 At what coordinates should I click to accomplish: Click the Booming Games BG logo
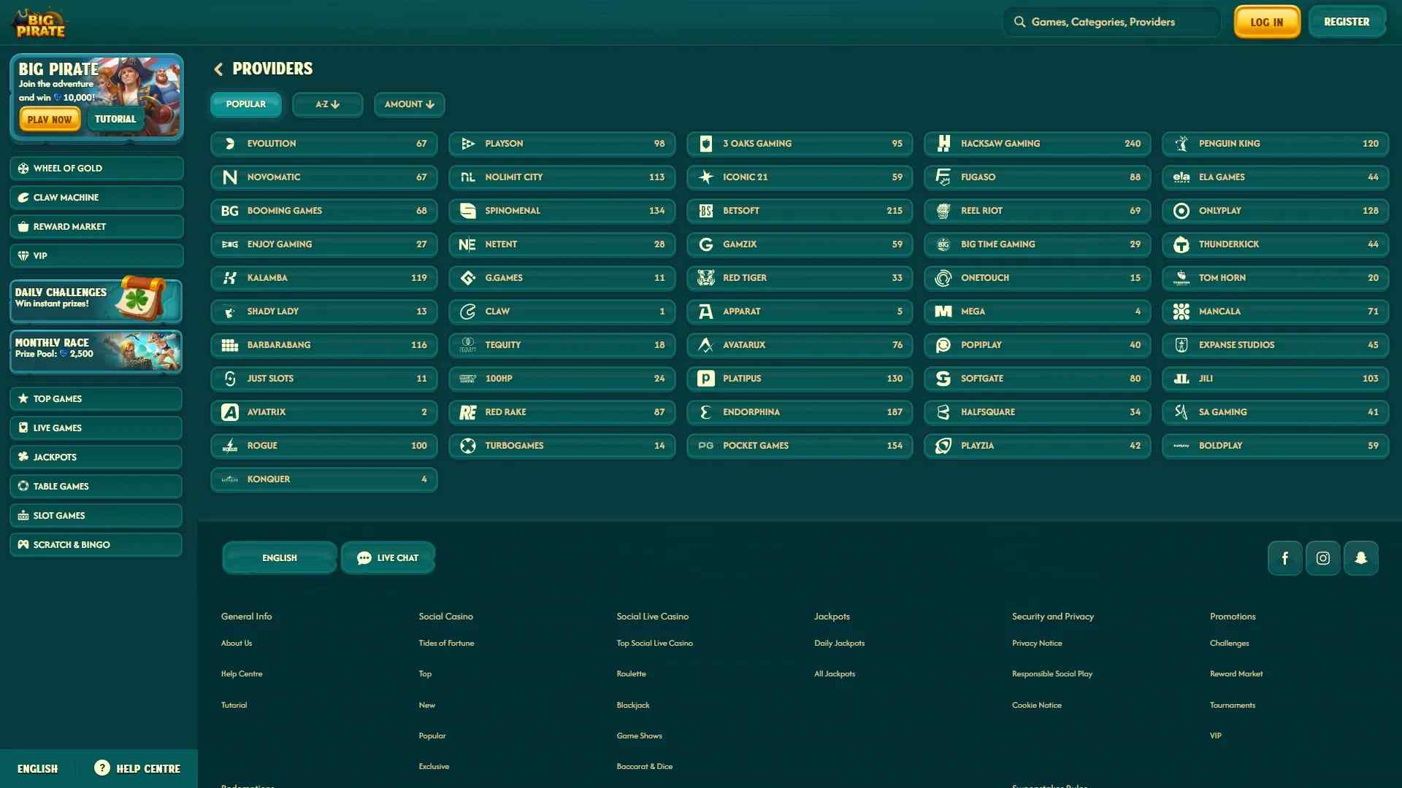[x=230, y=211]
